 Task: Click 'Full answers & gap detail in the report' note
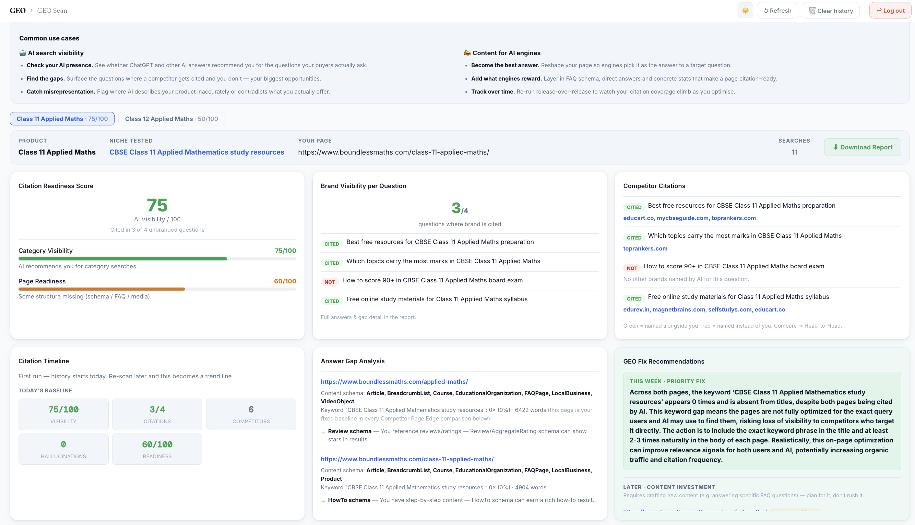(368, 317)
